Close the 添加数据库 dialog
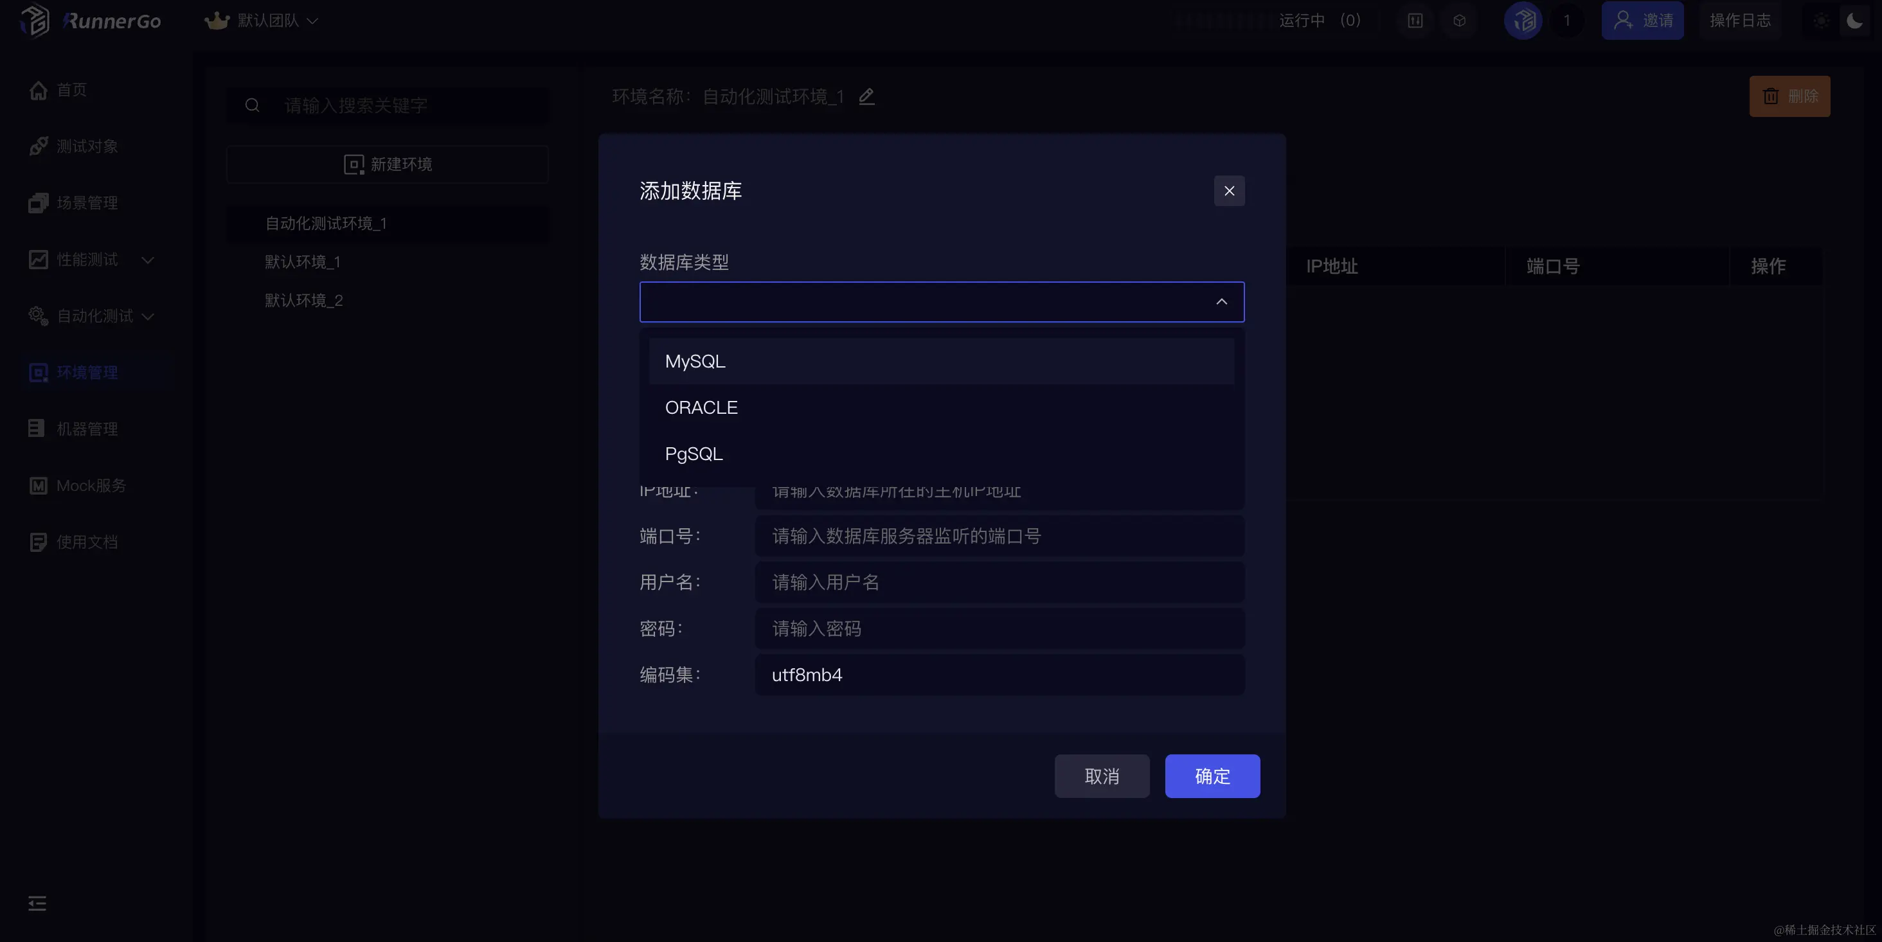This screenshot has height=942, width=1882. (1229, 191)
